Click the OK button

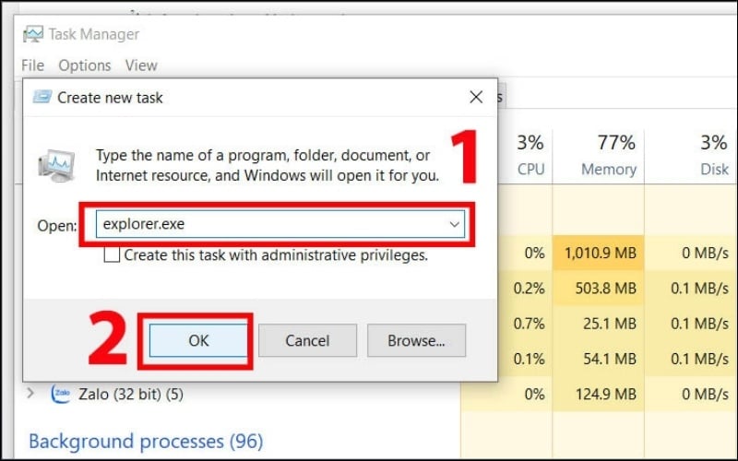pyautogui.click(x=198, y=340)
